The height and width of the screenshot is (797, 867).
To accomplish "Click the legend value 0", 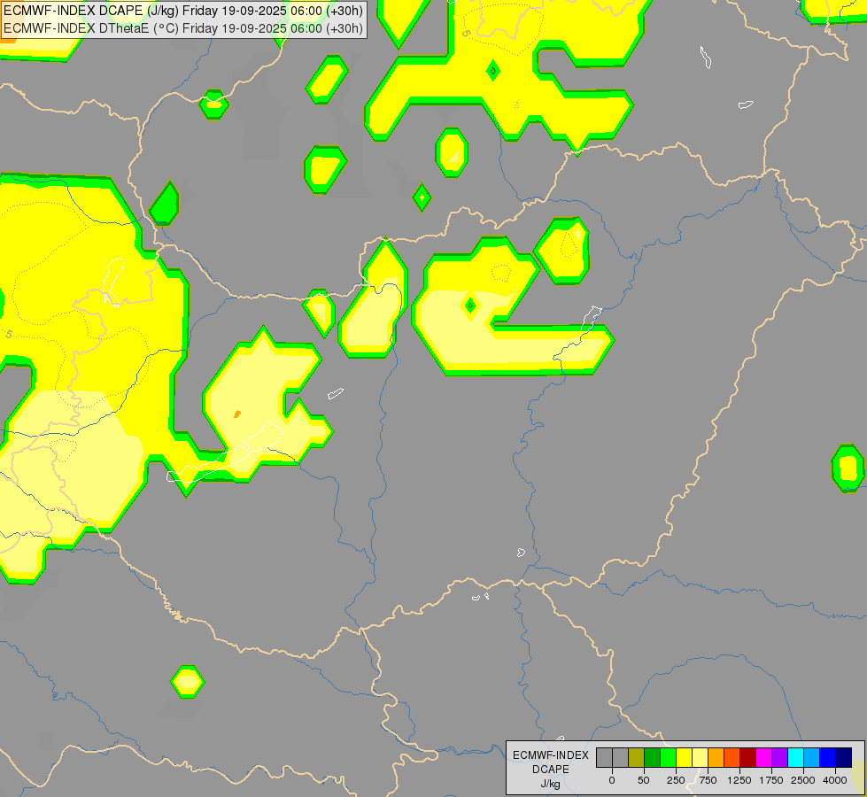I will 612,780.
